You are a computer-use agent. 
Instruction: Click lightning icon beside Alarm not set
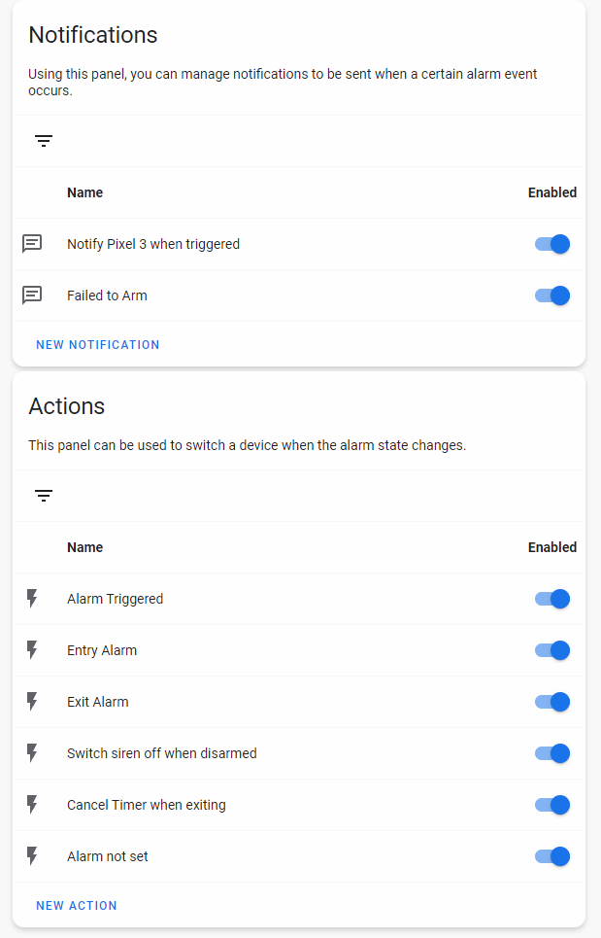(32, 856)
